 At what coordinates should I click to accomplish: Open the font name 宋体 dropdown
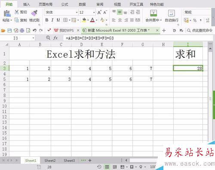77,12
